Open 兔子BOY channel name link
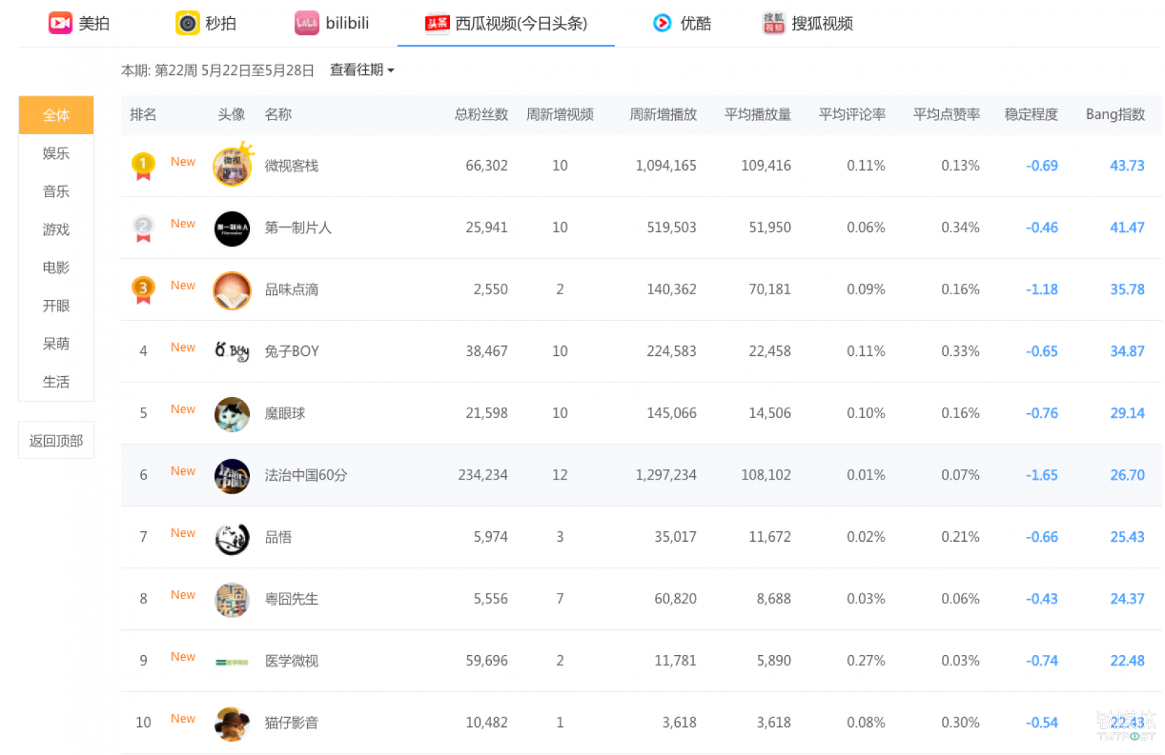Viewport: 1165px width, 755px height. pyautogui.click(x=292, y=351)
